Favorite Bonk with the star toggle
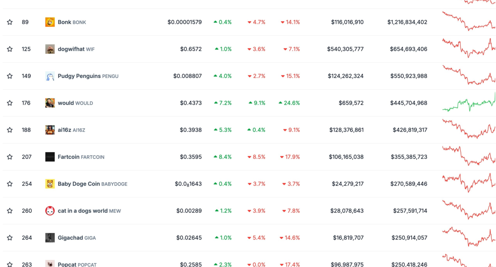 10,22
